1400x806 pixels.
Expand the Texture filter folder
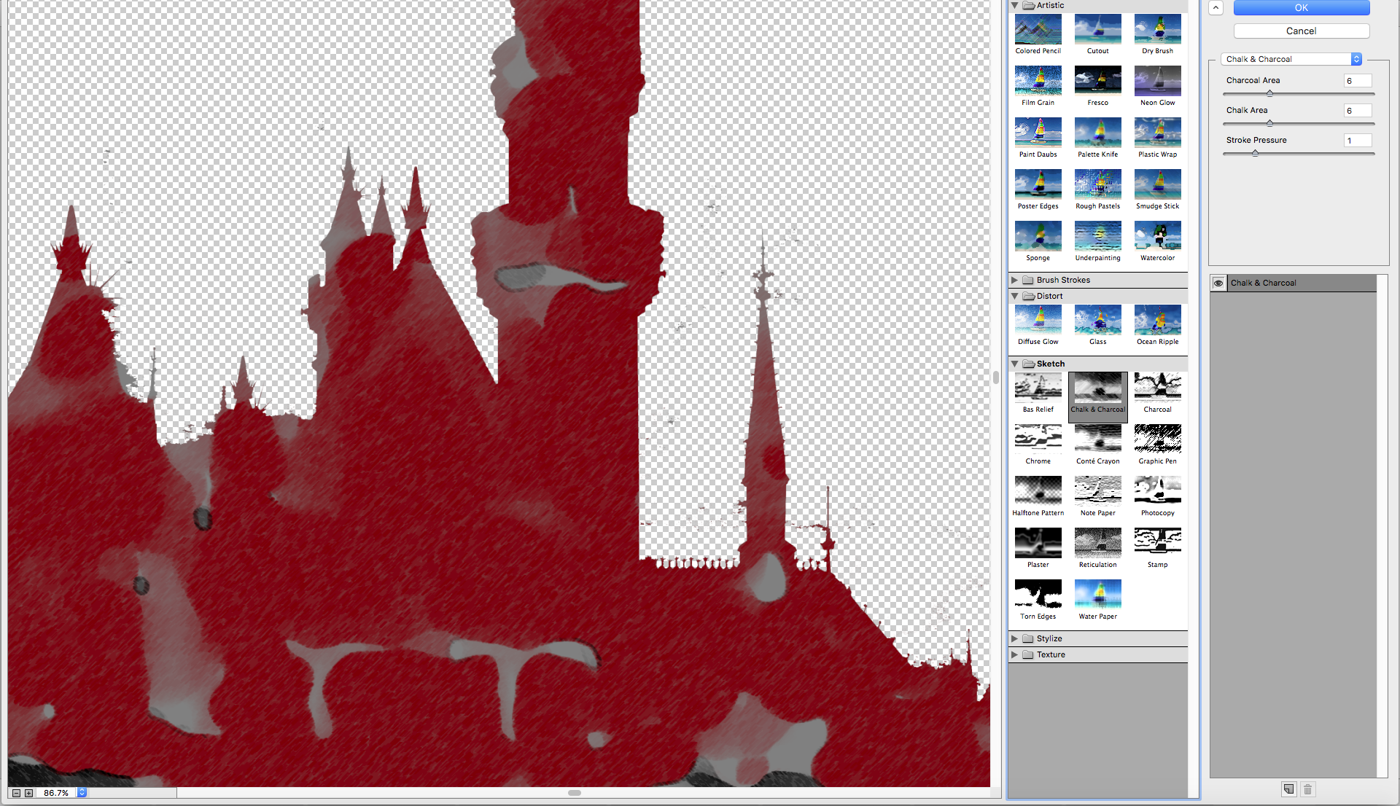click(x=1014, y=654)
